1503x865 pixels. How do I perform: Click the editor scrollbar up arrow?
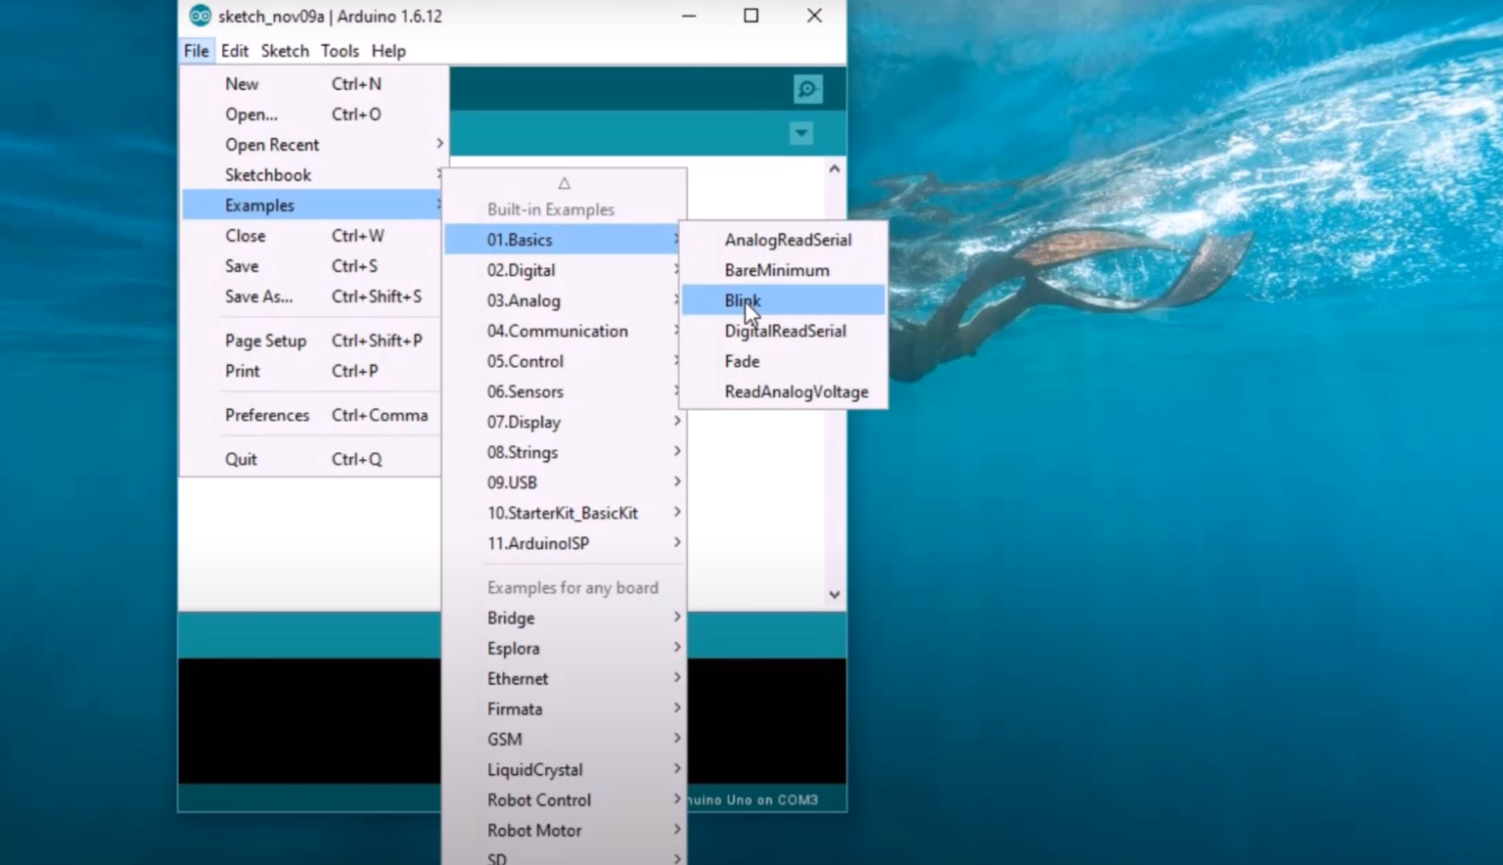834,169
